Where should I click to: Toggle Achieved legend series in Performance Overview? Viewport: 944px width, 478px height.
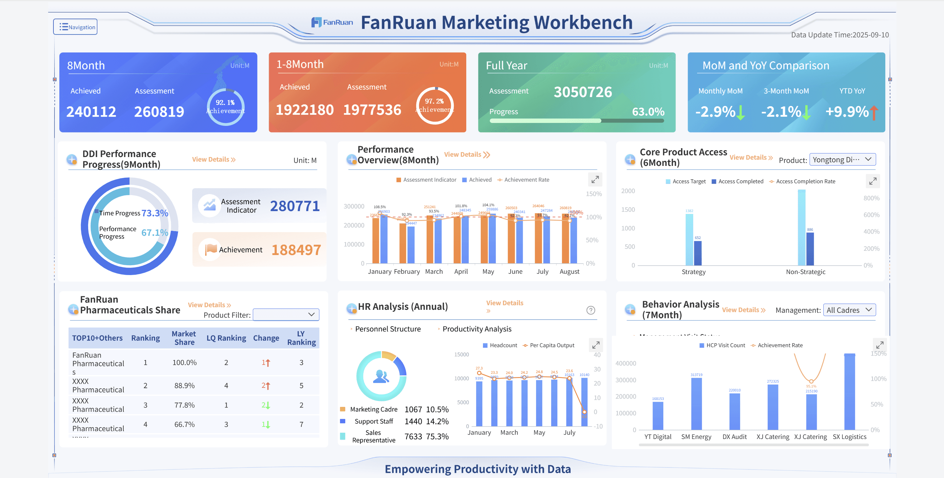coord(477,179)
